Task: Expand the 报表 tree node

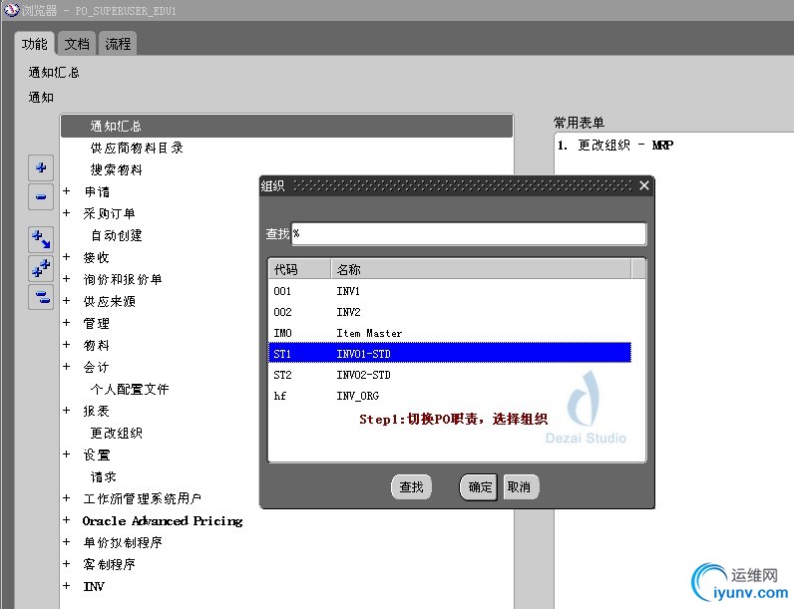Action: pyautogui.click(x=67, y=411)
